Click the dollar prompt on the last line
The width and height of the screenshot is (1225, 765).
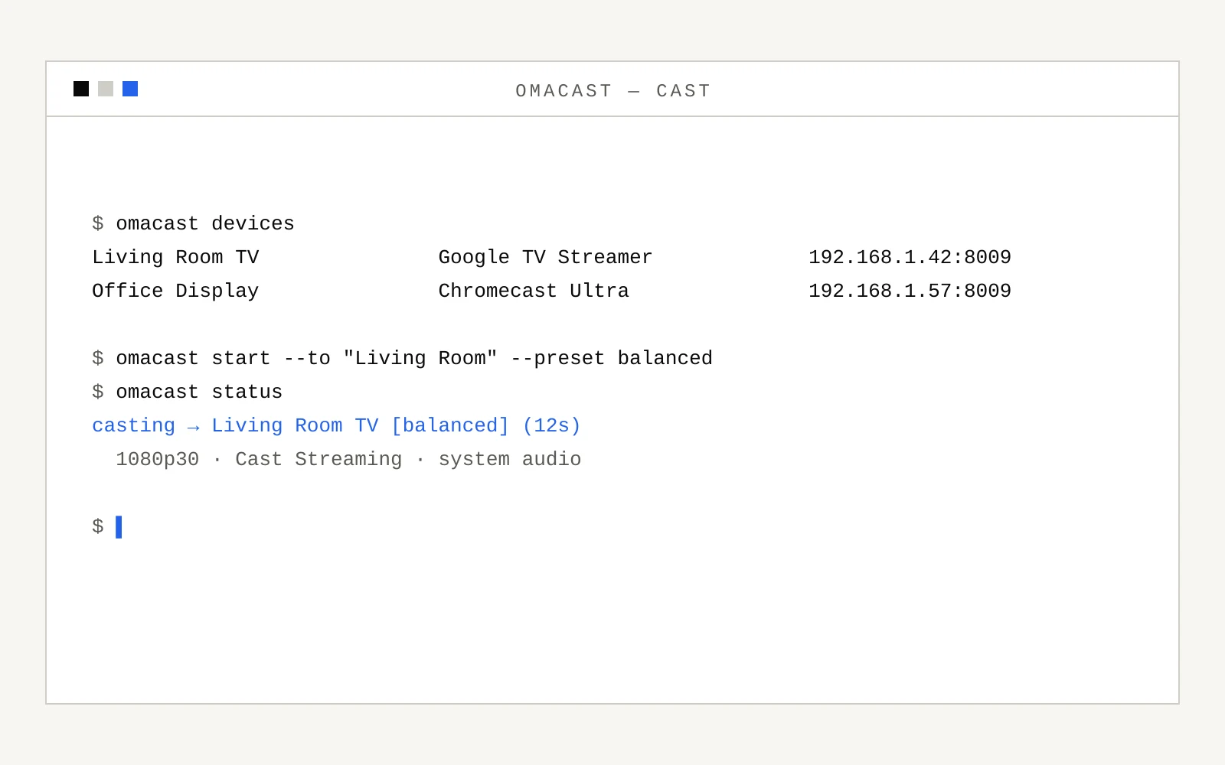click(x=98, y=526)
